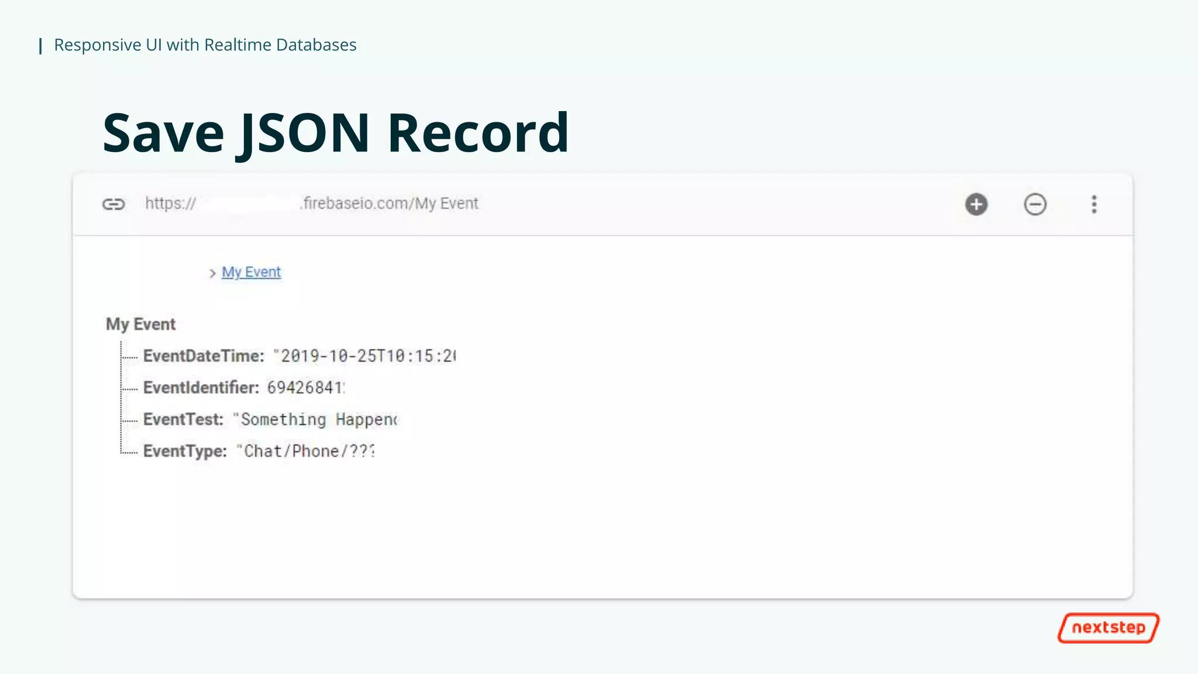Click the "Something Happen value

click(315, 419)
